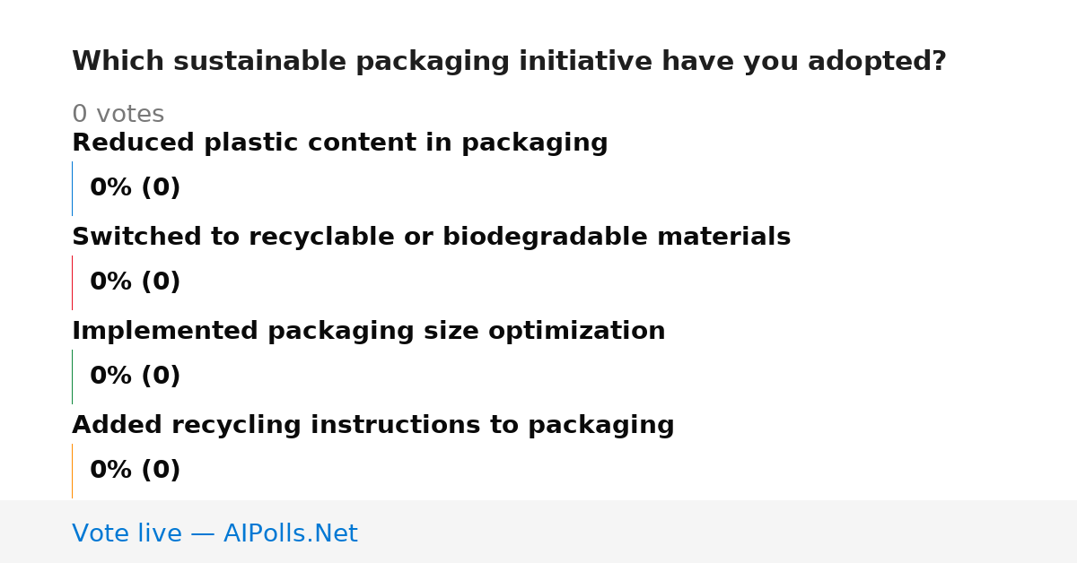Viewport: 1077px width, 563px height.
Task: Click the word 'AIPolls.Net' in footer
Action: coord(290,534)
